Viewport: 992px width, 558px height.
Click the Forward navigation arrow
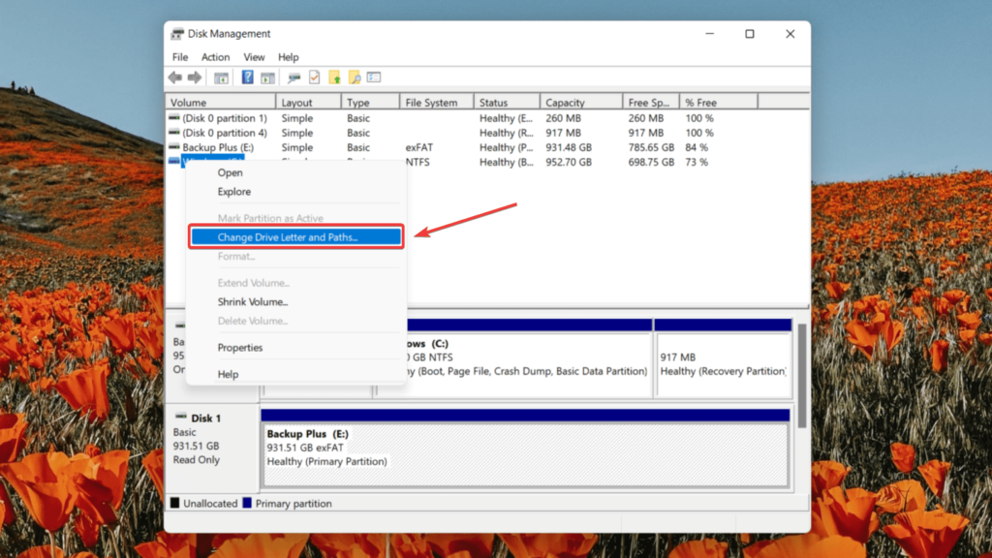pos(194,77)
